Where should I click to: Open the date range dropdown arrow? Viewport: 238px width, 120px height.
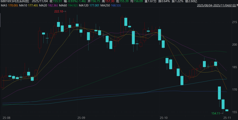point(237,6)
